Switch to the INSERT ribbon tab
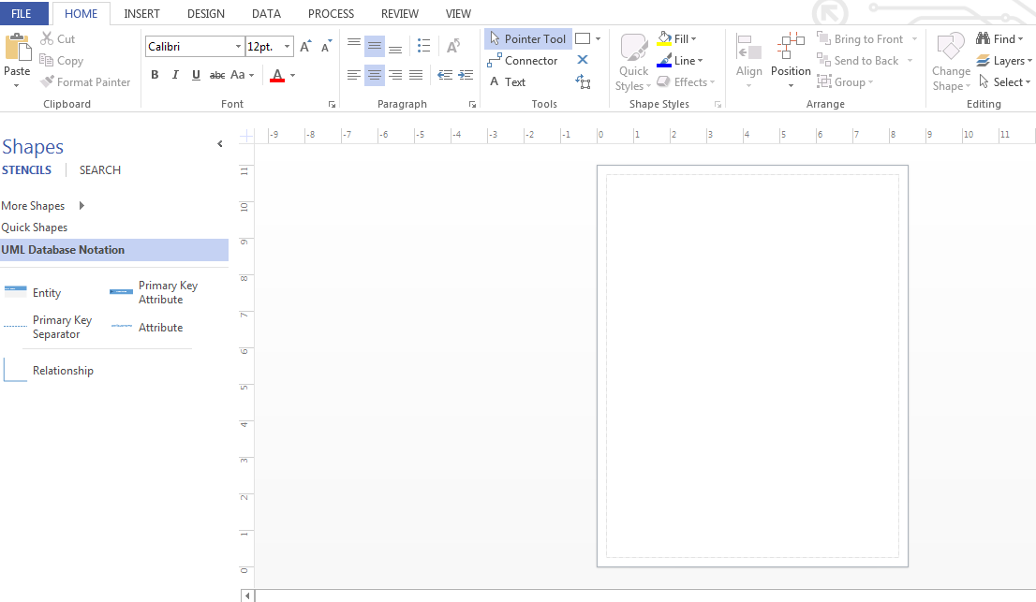The image size is (1036, 602). click(142, 13)
